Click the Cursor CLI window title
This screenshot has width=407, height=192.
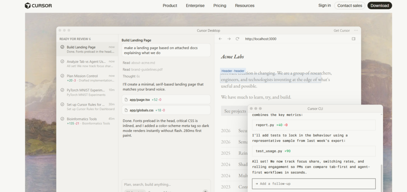(315, 108)
